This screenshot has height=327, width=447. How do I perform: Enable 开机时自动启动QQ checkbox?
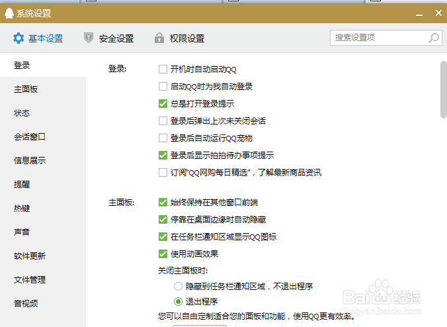pos(163,69)
